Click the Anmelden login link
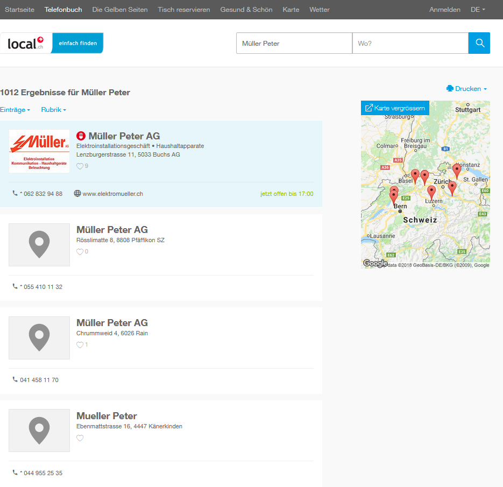Viewport: 503px width, 487px height. point(444,10)
